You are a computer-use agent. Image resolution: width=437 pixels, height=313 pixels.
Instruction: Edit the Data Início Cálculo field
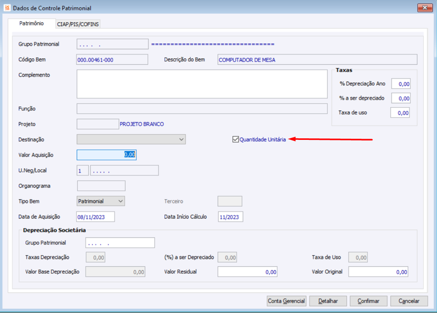pos(230,217)
